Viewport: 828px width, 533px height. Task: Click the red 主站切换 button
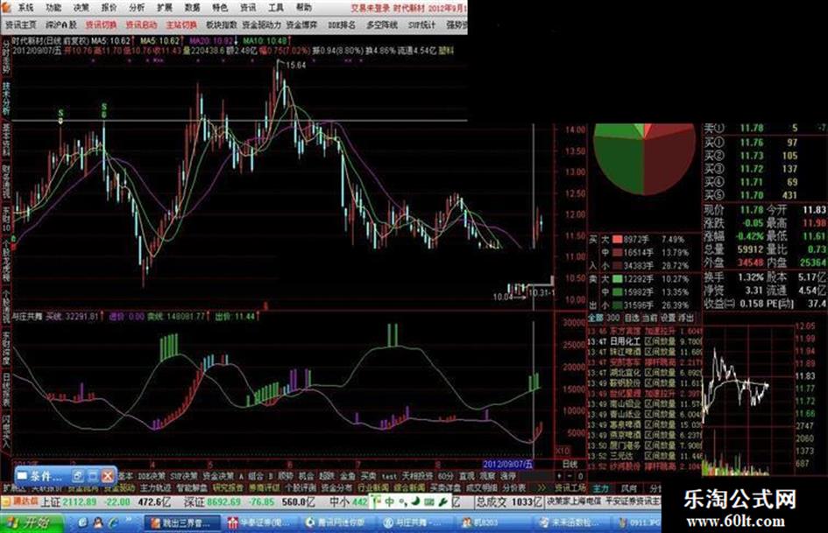pyautogui.click(x=181, y=25)
